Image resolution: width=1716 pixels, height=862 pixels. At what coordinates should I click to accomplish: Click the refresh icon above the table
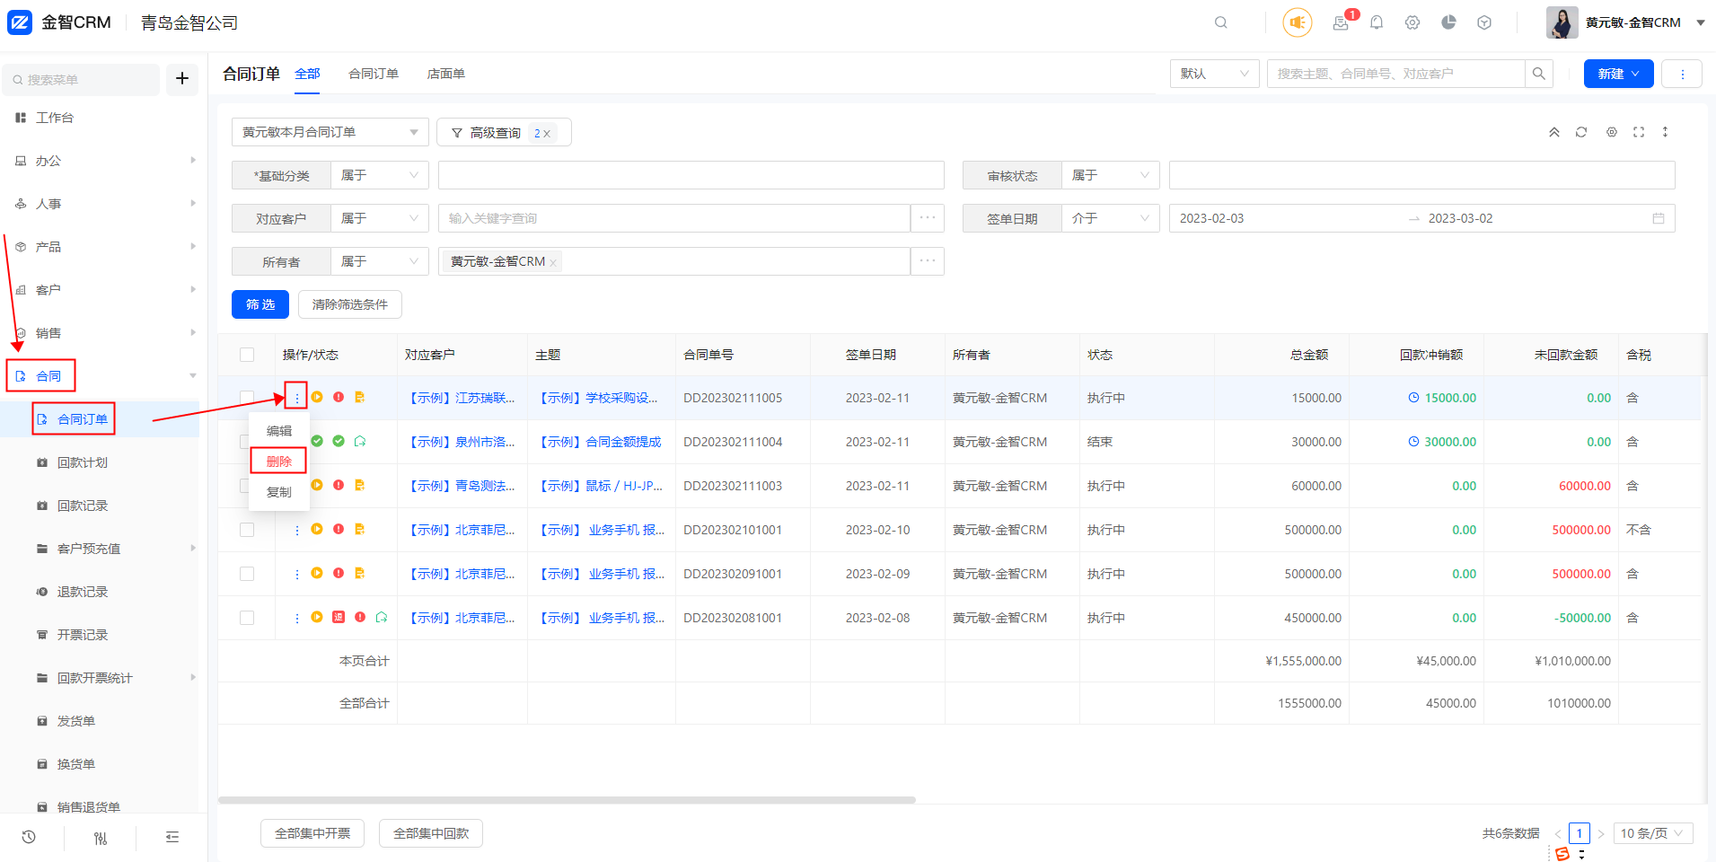(x=1581, y=132)
